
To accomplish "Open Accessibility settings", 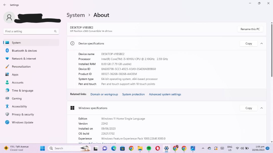I will click(19, 106).
